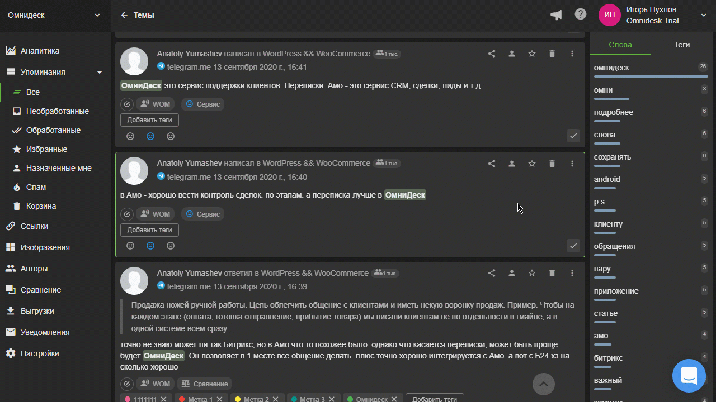Click the Сервис tag on the 16:40 mention

click(x=202, y=214)
